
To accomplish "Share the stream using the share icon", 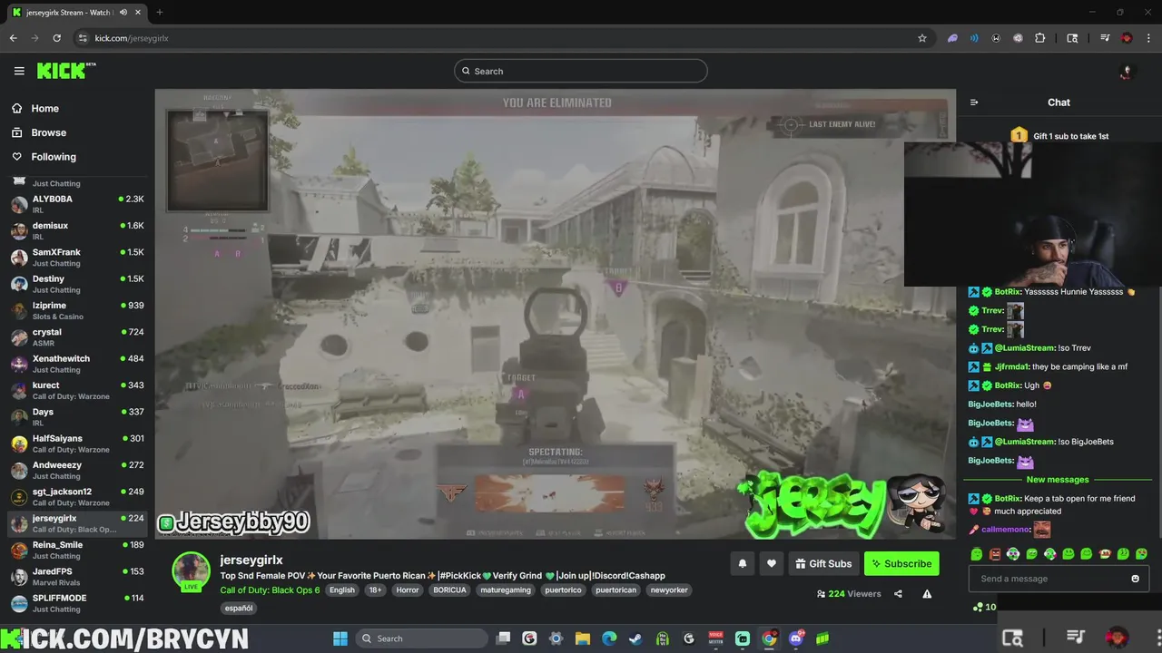I will pos(898,594).
